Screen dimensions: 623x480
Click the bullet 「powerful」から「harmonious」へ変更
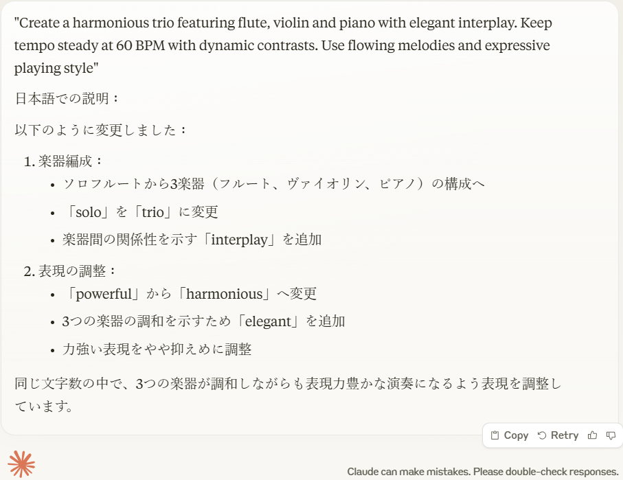[x=190, y=294]
